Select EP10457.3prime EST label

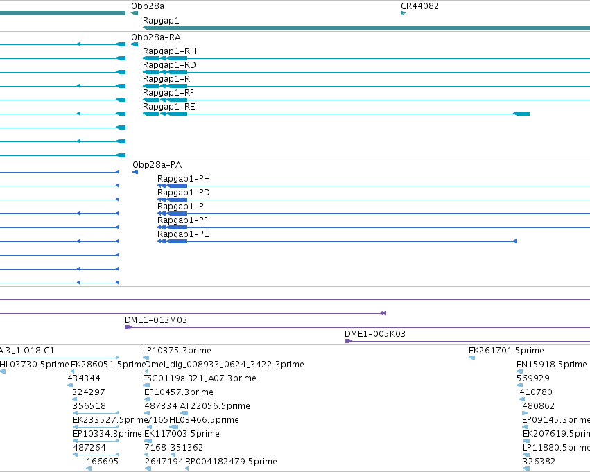point(179,392)
